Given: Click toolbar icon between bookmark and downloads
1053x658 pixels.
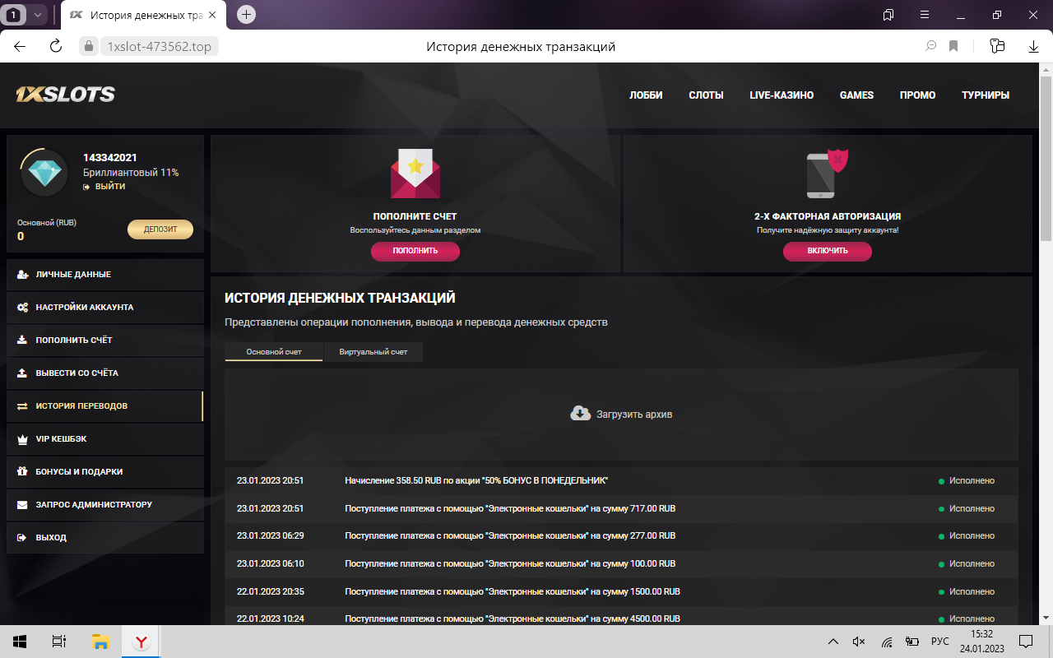Looking at the screenshot, I should pos(997,47).
